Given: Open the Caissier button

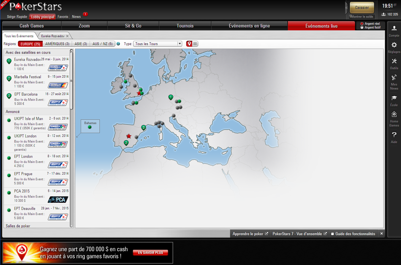Looking at the screenshot, I should point(362,8).
